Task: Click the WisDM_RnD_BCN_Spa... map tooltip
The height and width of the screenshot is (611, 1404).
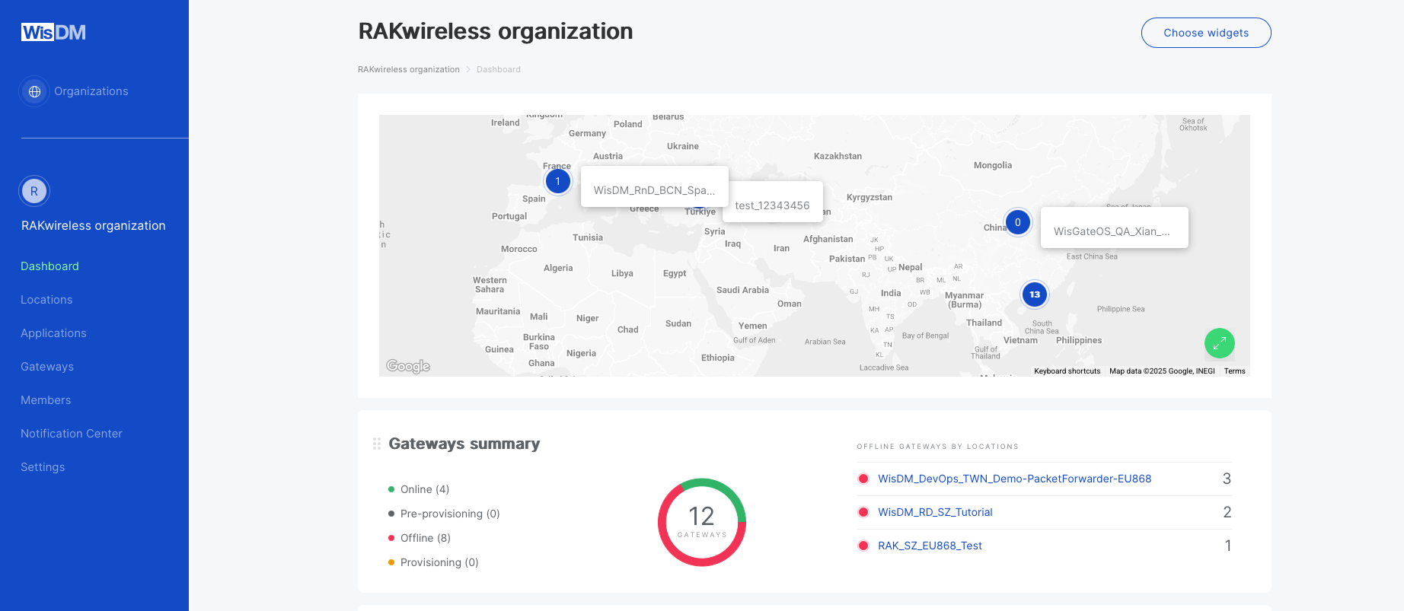Action: 655,186
